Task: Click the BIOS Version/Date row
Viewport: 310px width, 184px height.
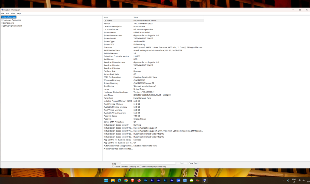Action: tap(153, 51)
